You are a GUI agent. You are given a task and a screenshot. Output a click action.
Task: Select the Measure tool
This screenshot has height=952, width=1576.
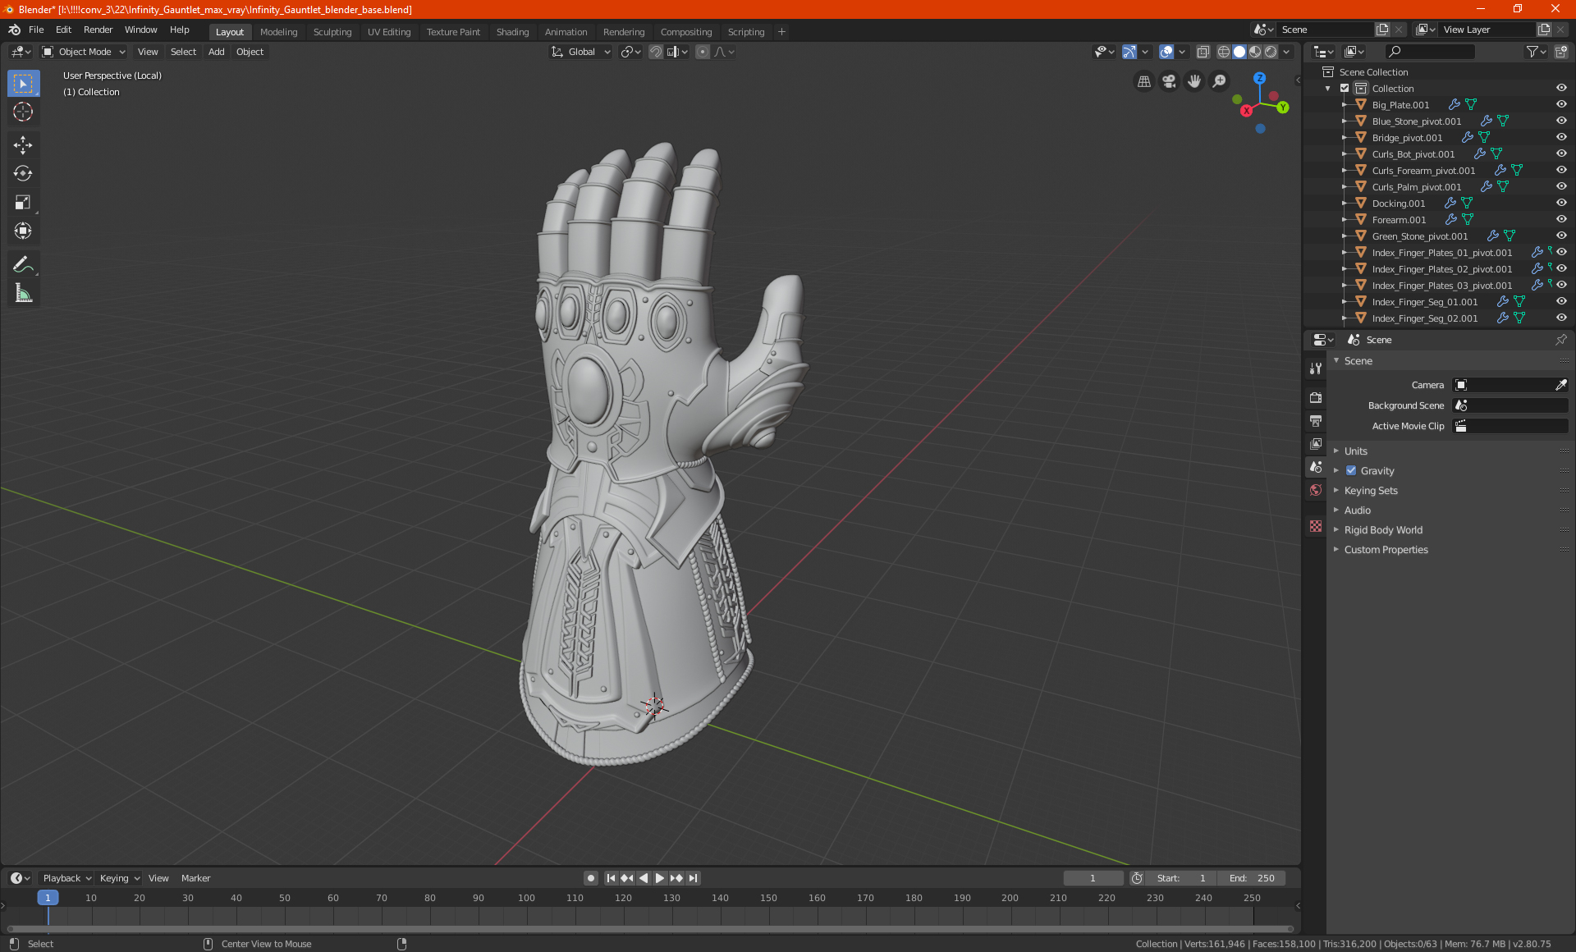tap(23, 293)
